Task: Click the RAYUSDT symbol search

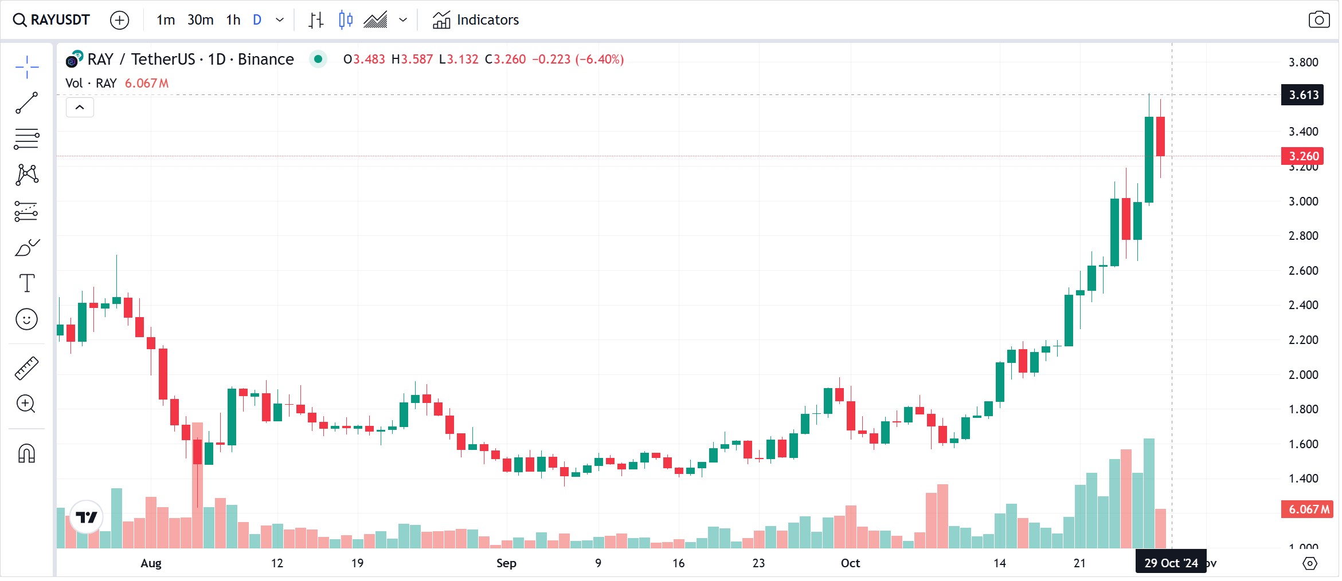Action: tap(52, 20)
